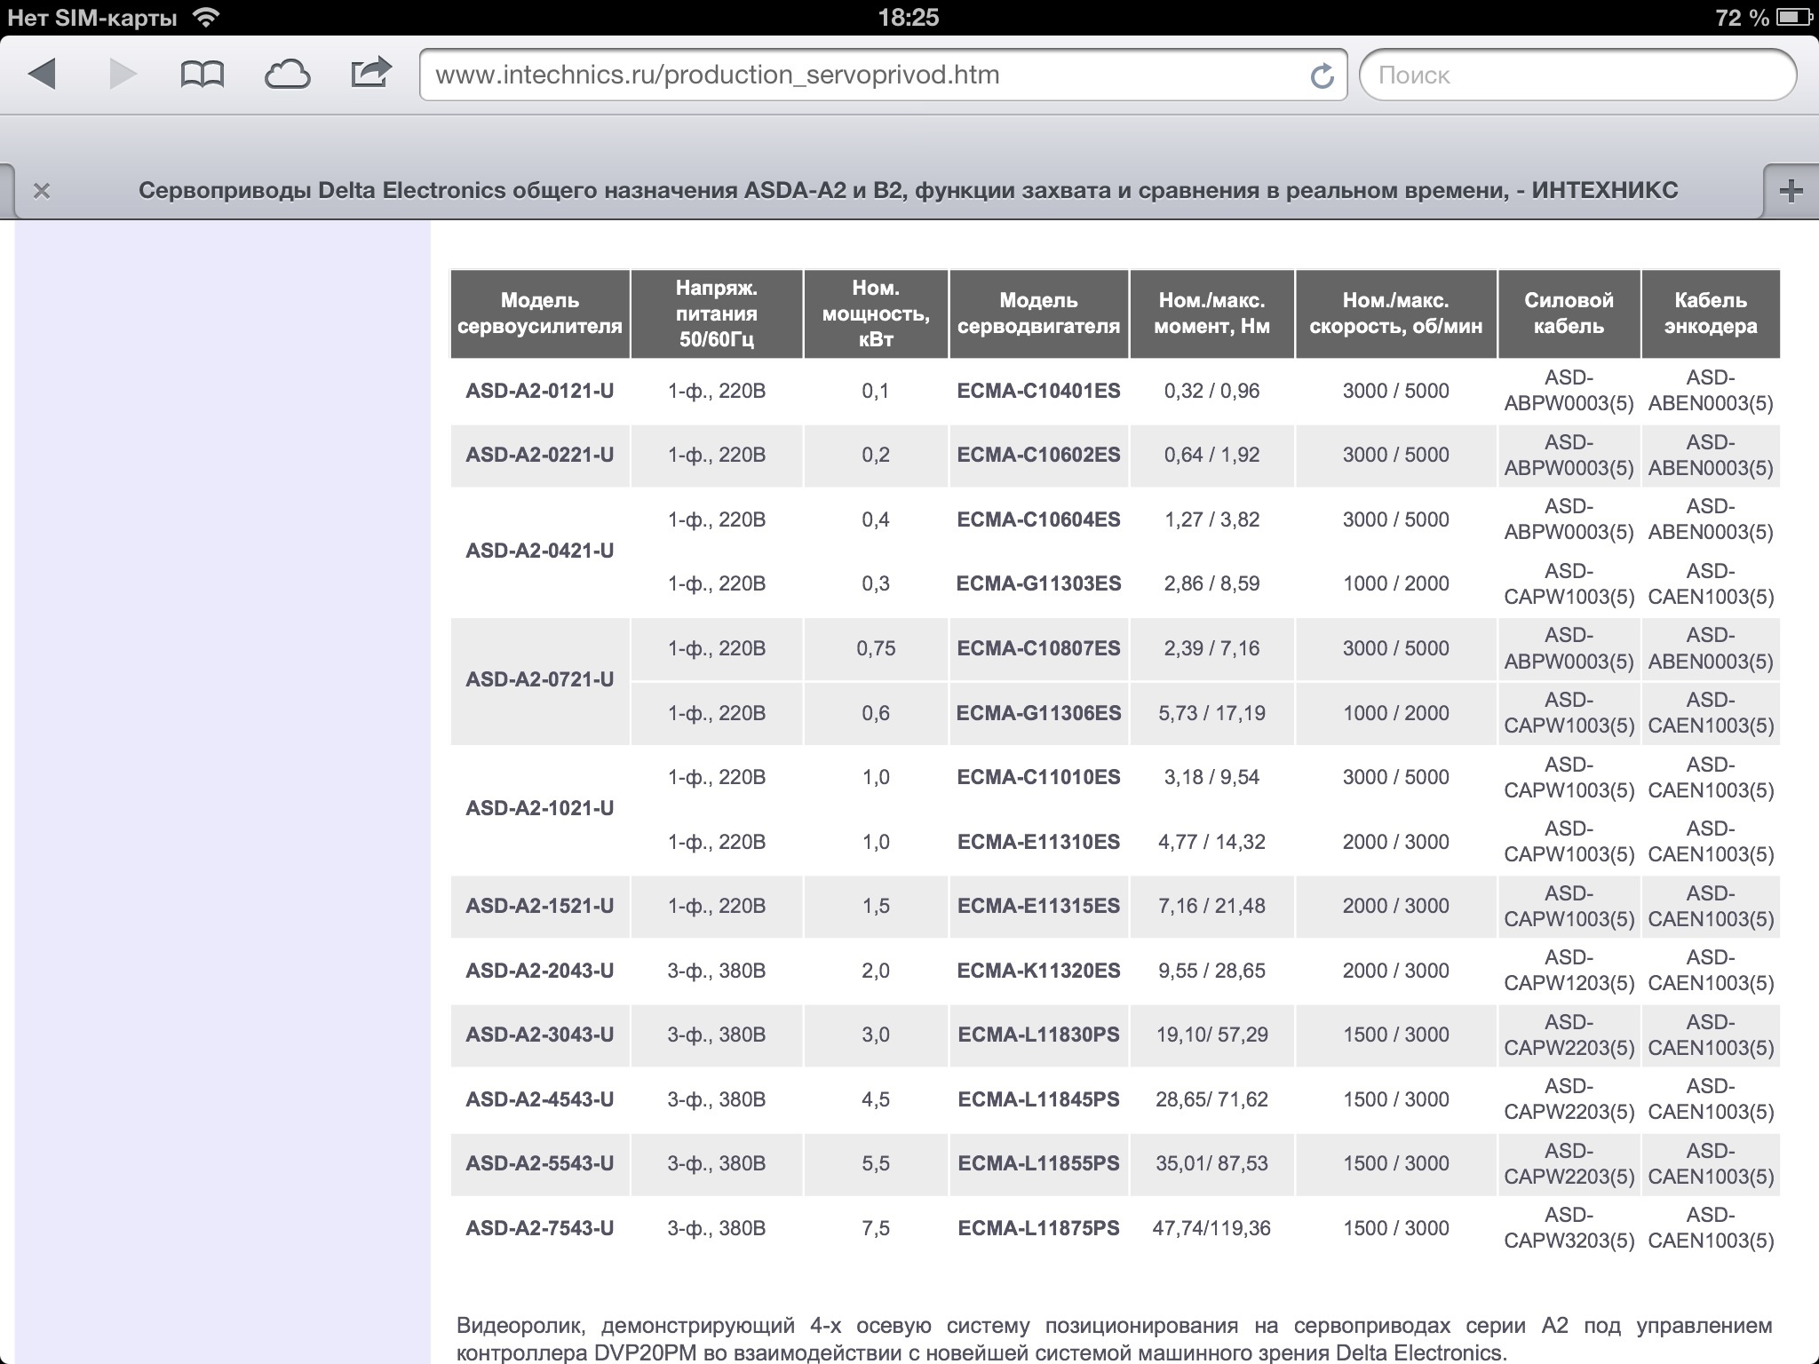1819x1364 pixels.
Task: Tap the forward navigation arrow
Action: pos(123,75)
